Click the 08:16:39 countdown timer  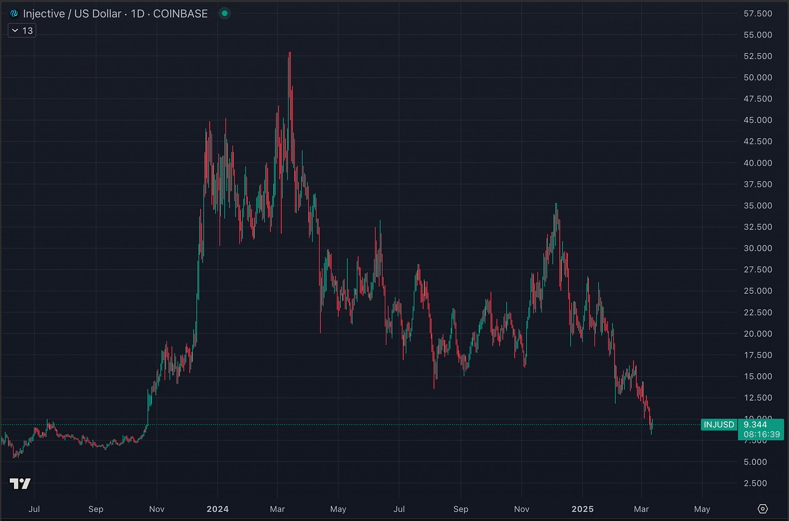click(762, 434)
